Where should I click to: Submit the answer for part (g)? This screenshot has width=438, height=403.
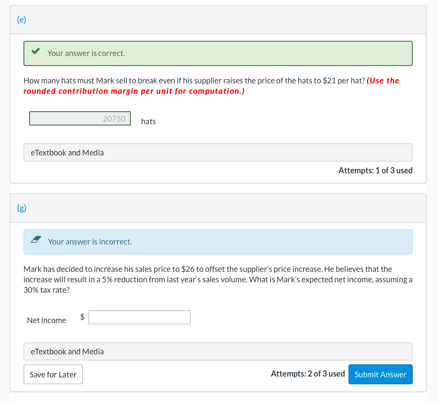click(380, 375)
